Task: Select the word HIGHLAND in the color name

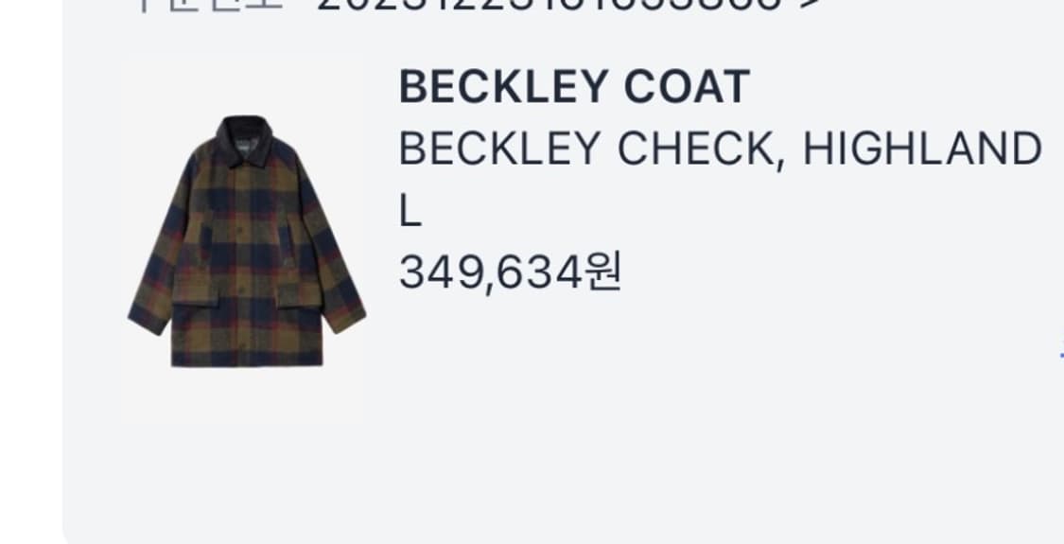Action: point(922,149)
